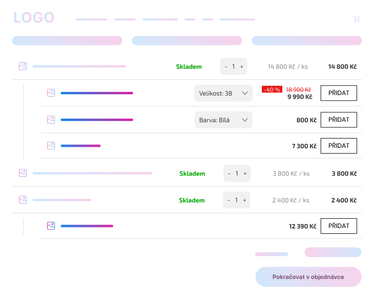This screenshot has width=377, height=296.
Task: Decrease quantity of the 2 400 Kč item
Action: 229,200
